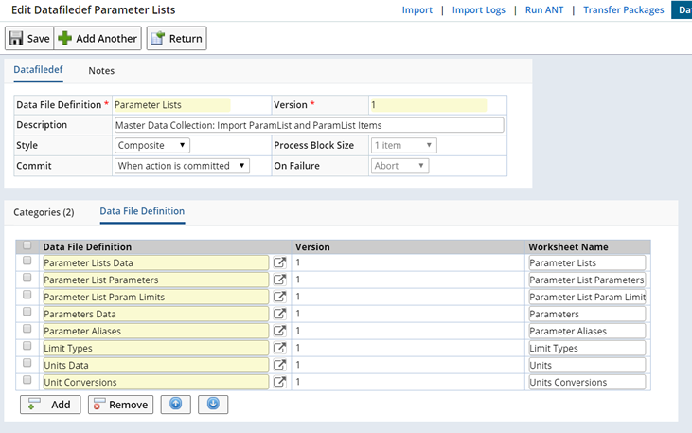Open the Import Logs link
The height and width of the screenshot is (433, 692).
(478, 10)
